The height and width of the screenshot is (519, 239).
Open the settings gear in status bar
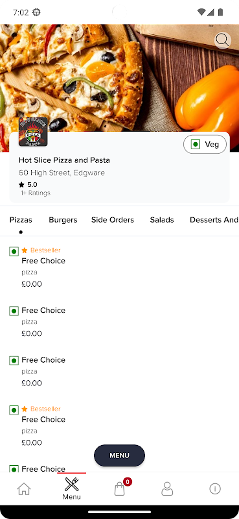coord(36,12)
